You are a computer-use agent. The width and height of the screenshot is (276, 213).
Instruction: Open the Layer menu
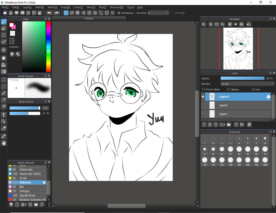click(x=27, y=7)
